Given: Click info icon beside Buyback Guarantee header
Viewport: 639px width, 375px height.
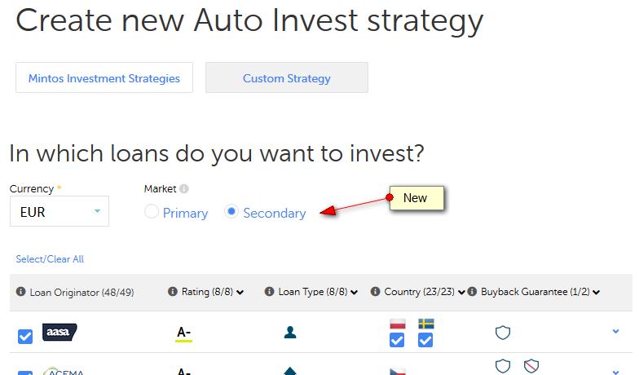Looking at the screenshot, I should [x=472, y=292].
